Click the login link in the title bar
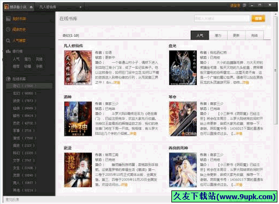The image size is (279, 204). 235,5
